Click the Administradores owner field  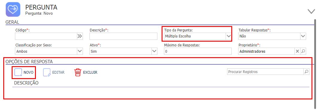tap(267, 51)
